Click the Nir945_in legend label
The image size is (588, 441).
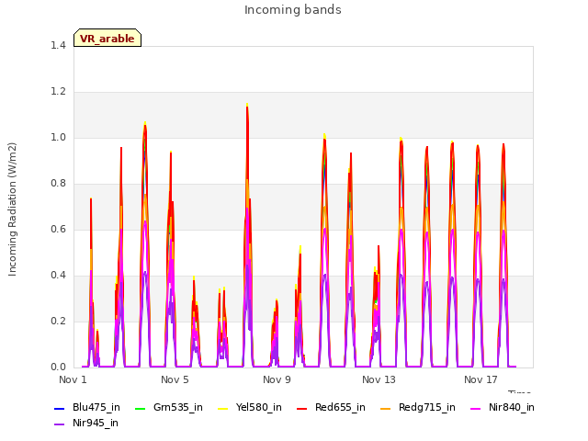click(x=96, y=424)
